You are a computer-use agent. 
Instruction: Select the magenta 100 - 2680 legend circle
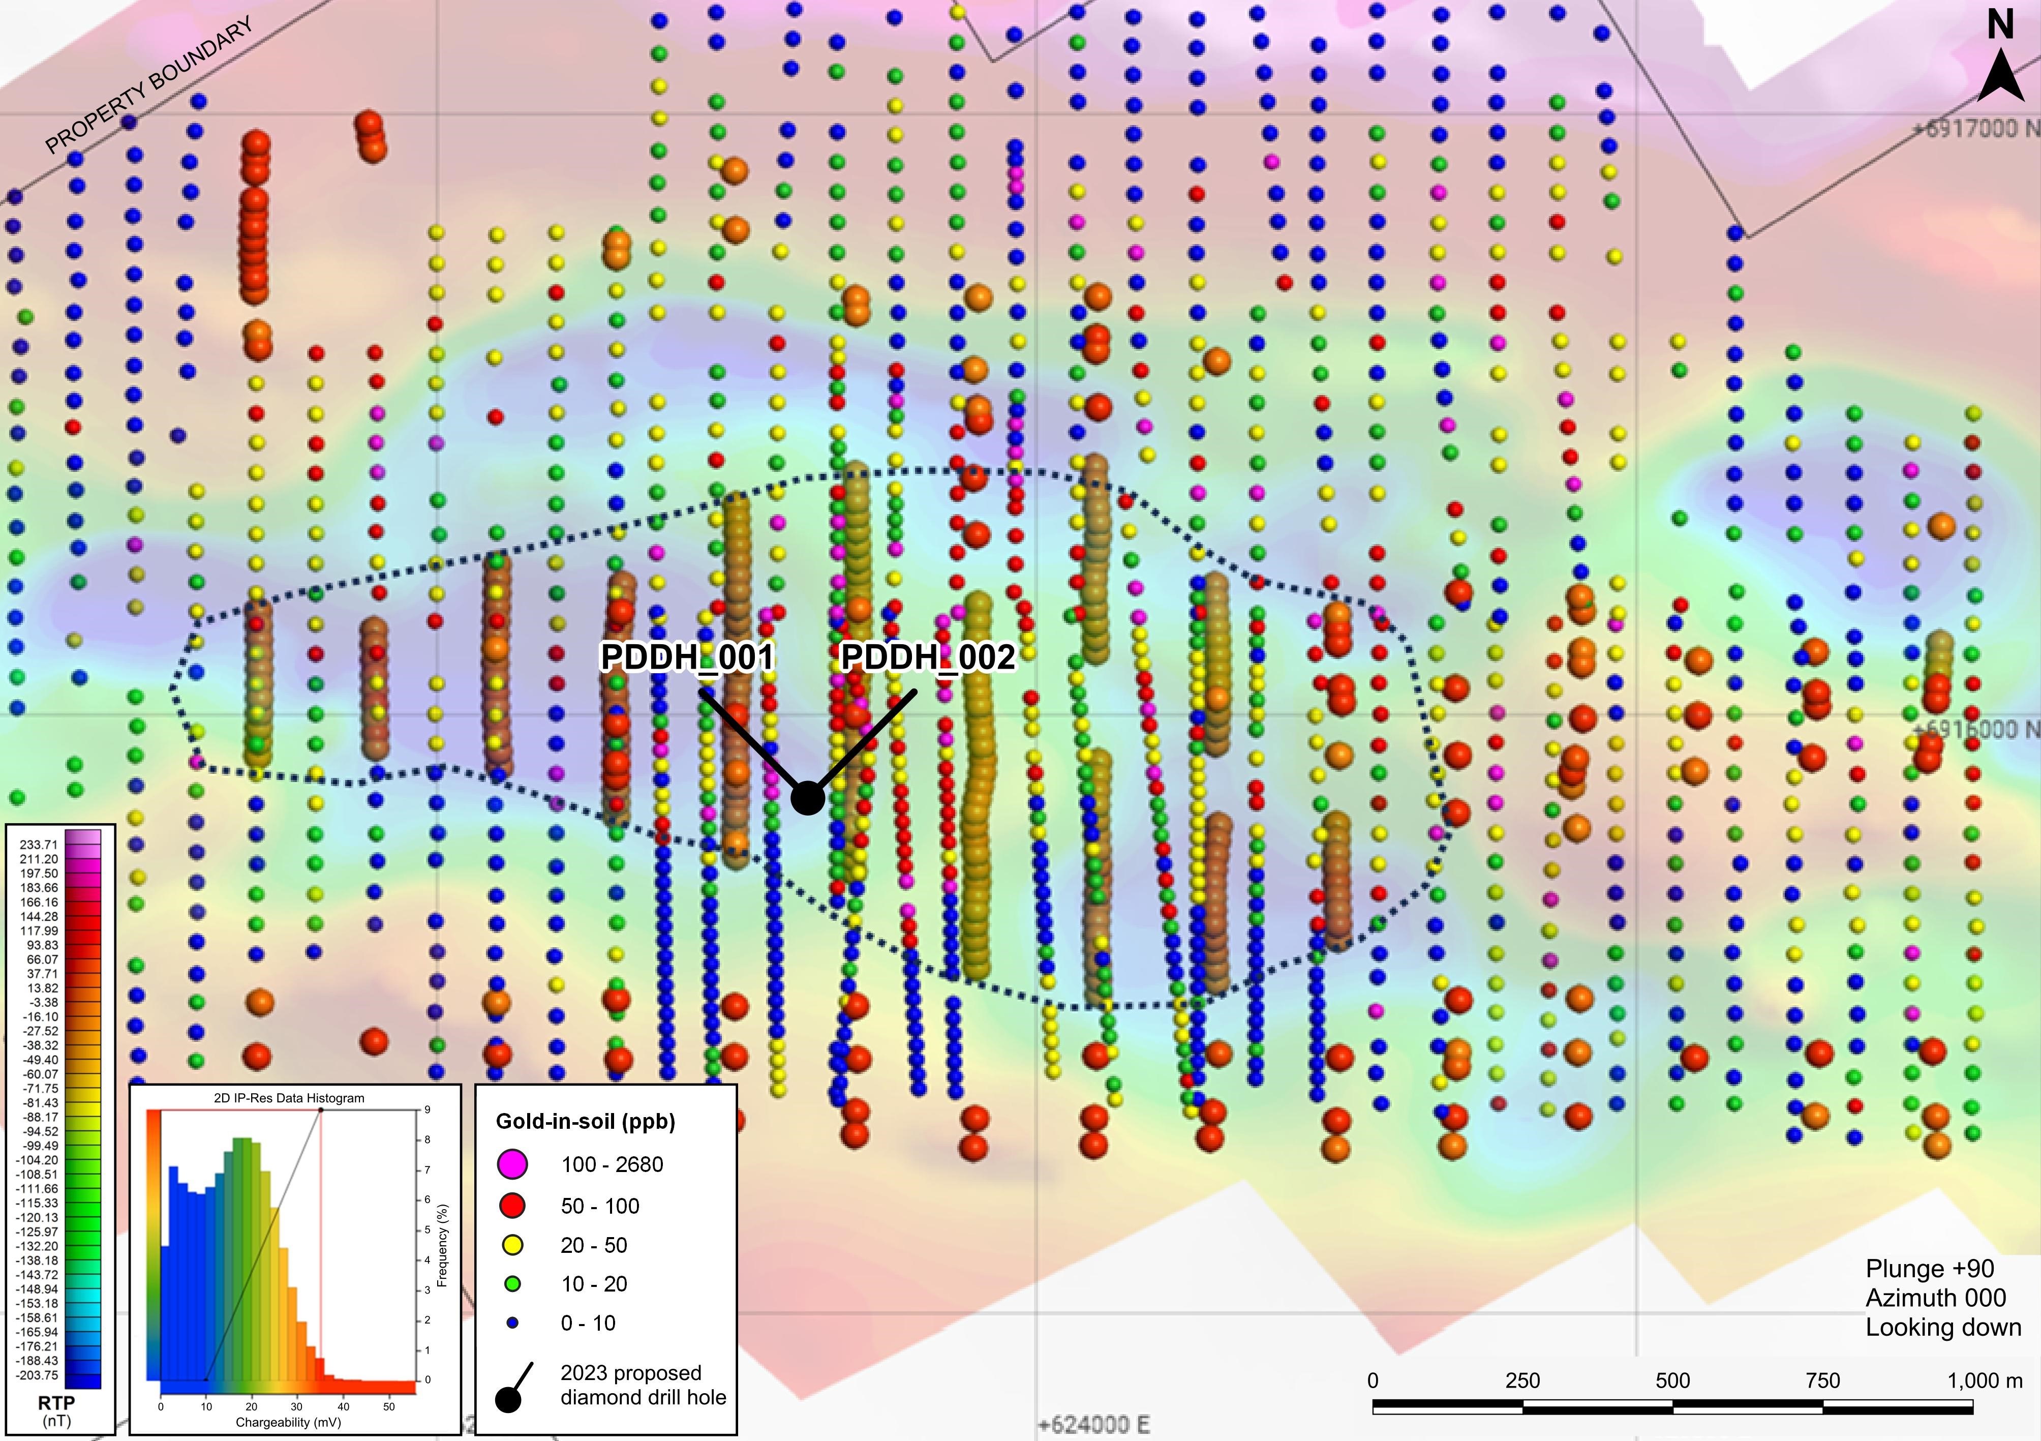(x=512, y=1164)
